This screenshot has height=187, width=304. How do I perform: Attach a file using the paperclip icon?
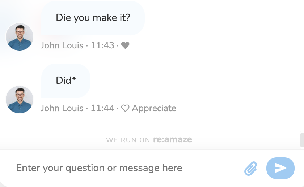250,168
